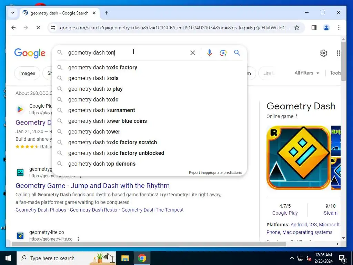Screen dimensions: 353x265
Task: Open new browser tab
Action: pyautogui.click(x=107, y=13)
